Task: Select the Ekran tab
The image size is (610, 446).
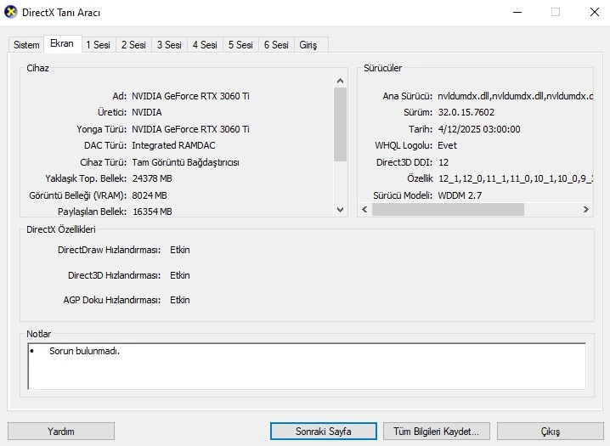Action: click(x=62, y=43)
